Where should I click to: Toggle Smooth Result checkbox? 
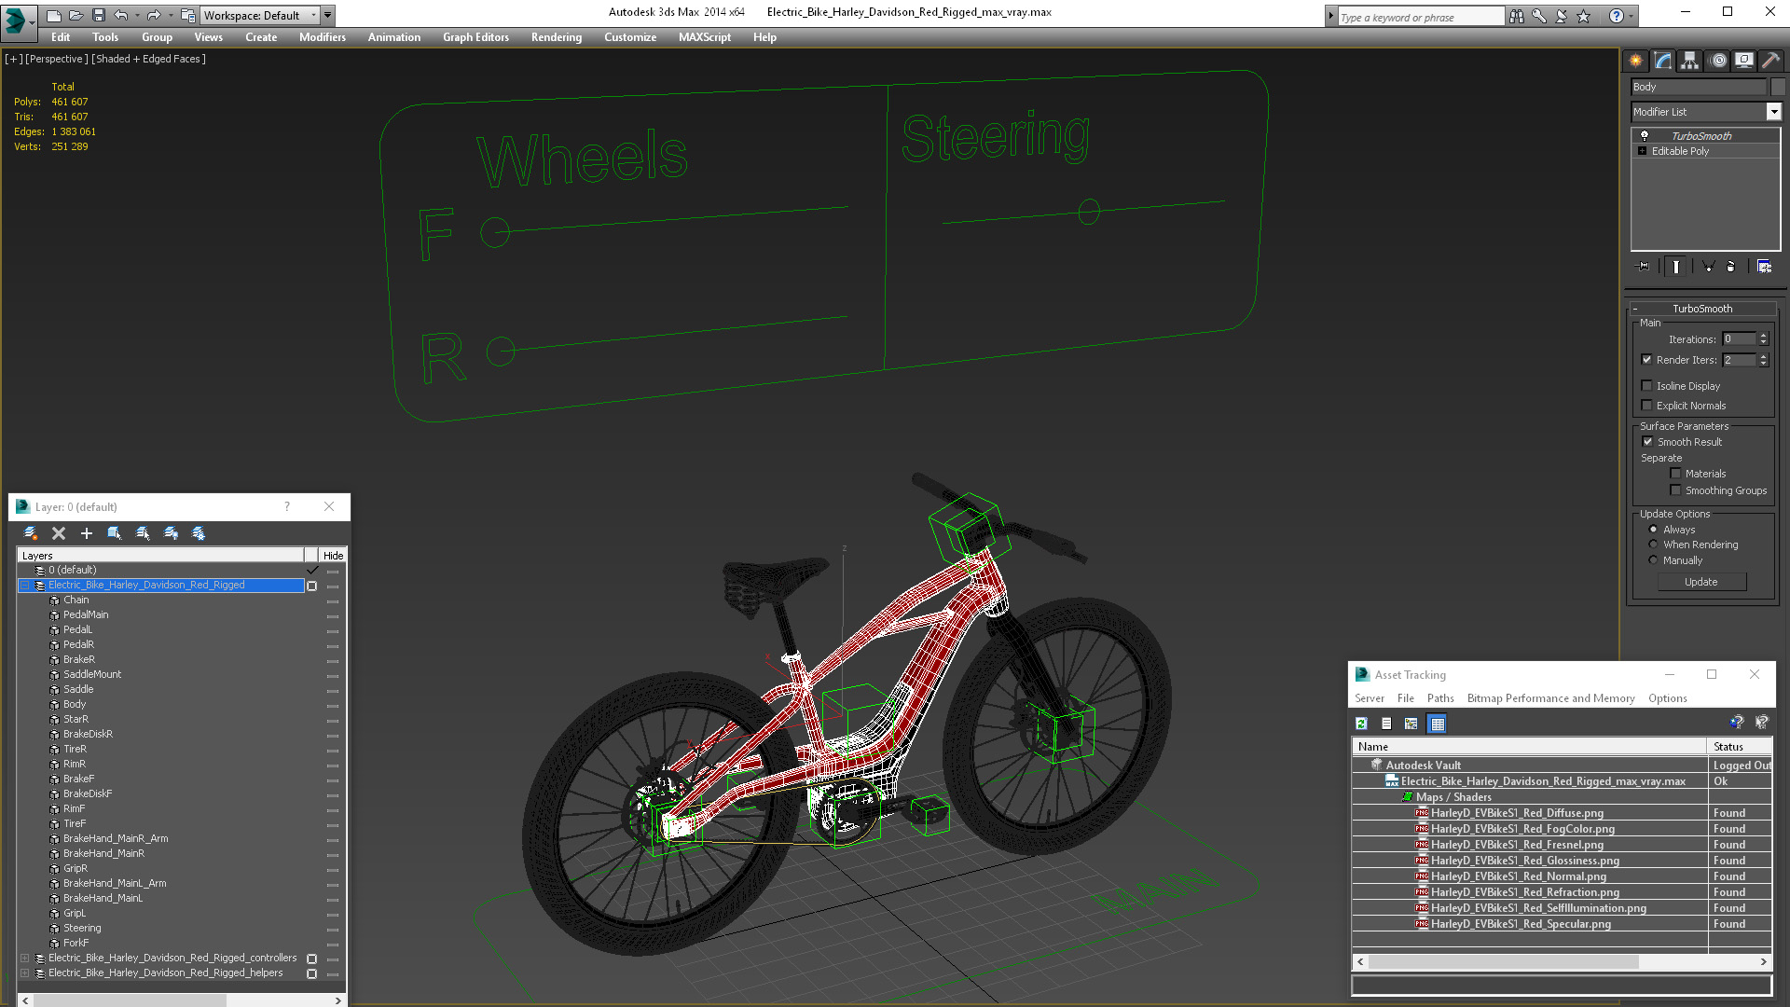pos(1647,442)
